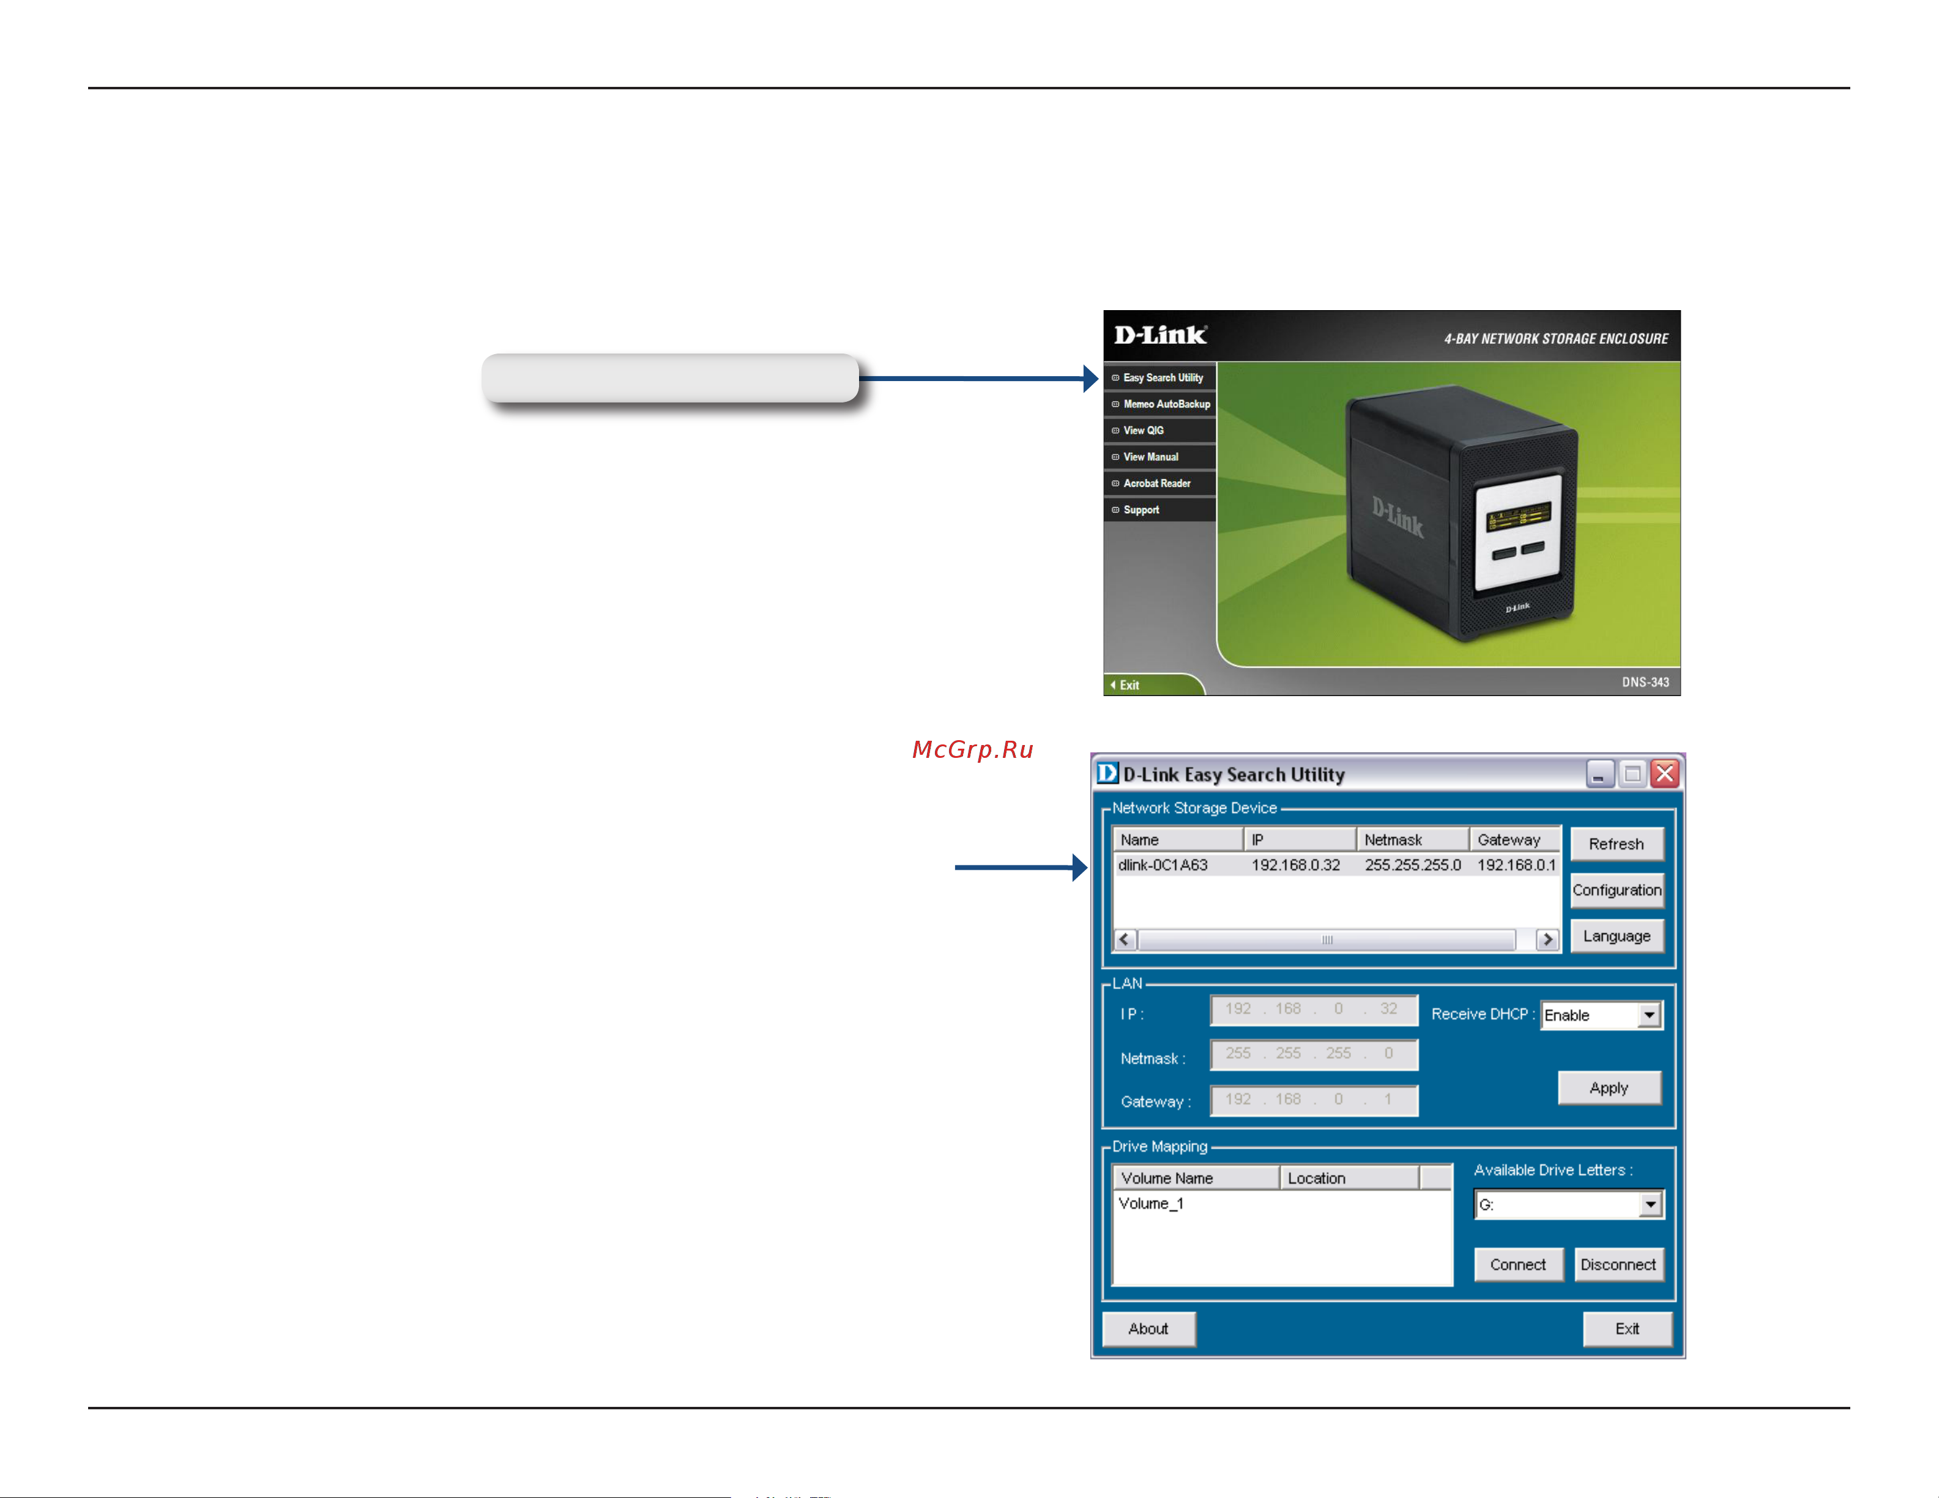Screen dimensions: 1939x1498
Task: Select Memeo AutoBackup menu entry
Action: 1159,404
